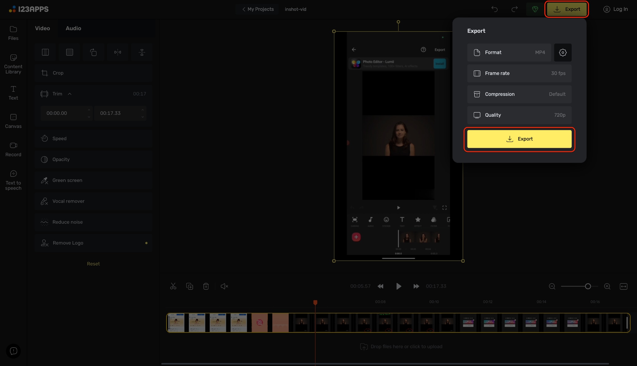Screen dimensions: 637x366
Task: Split the clip with the scissors tool
Action: point(173,286)
